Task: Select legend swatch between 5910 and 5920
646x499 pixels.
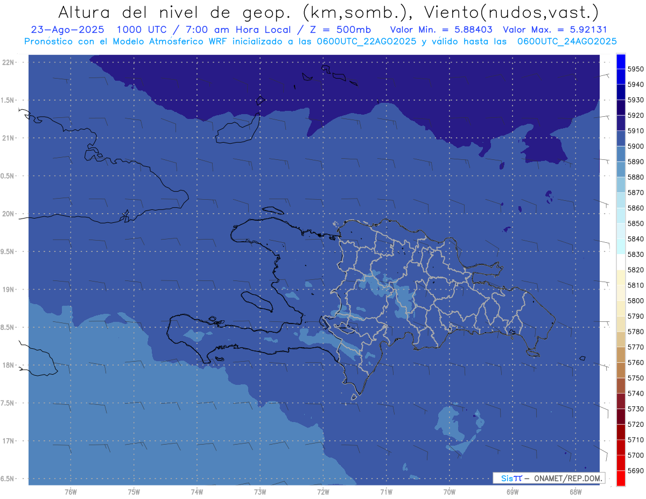Action: coord(621,123)
